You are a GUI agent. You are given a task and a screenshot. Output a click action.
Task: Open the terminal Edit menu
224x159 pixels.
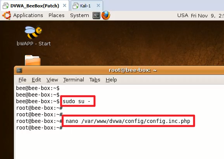pos(36,79)
